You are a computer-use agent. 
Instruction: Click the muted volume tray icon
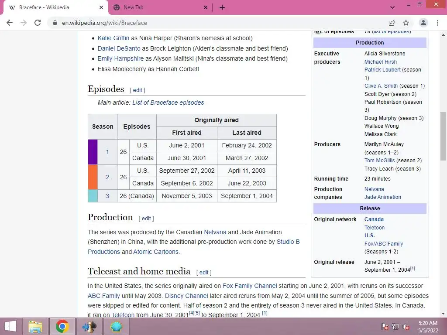(406, 327)
